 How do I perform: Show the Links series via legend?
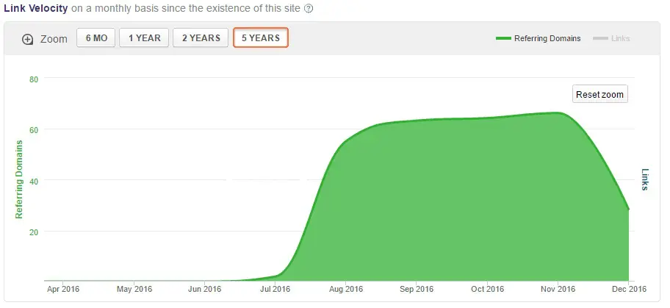coord(620,39)
